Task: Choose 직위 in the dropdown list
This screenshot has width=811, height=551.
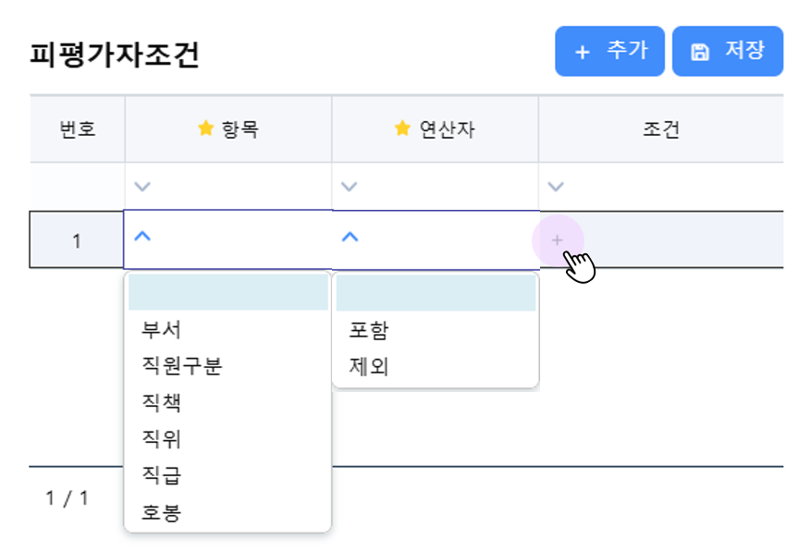Action: coord(161,439)
